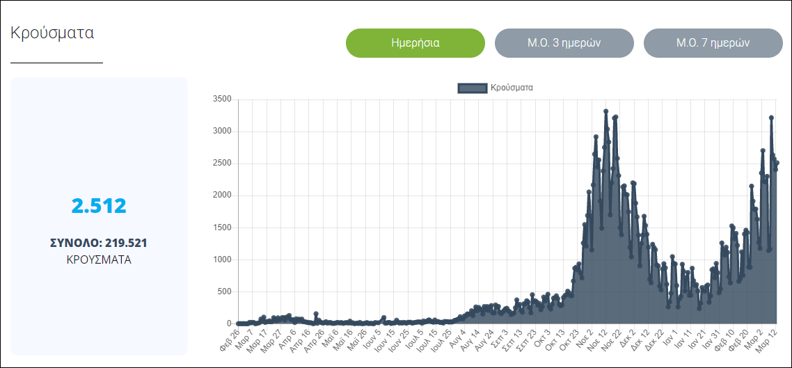Click the 1500 y-axis value

pyautogui.click(x=221, y=227)
